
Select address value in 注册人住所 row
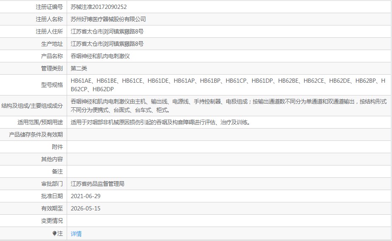pyautogui.click(x=107, y=31)
